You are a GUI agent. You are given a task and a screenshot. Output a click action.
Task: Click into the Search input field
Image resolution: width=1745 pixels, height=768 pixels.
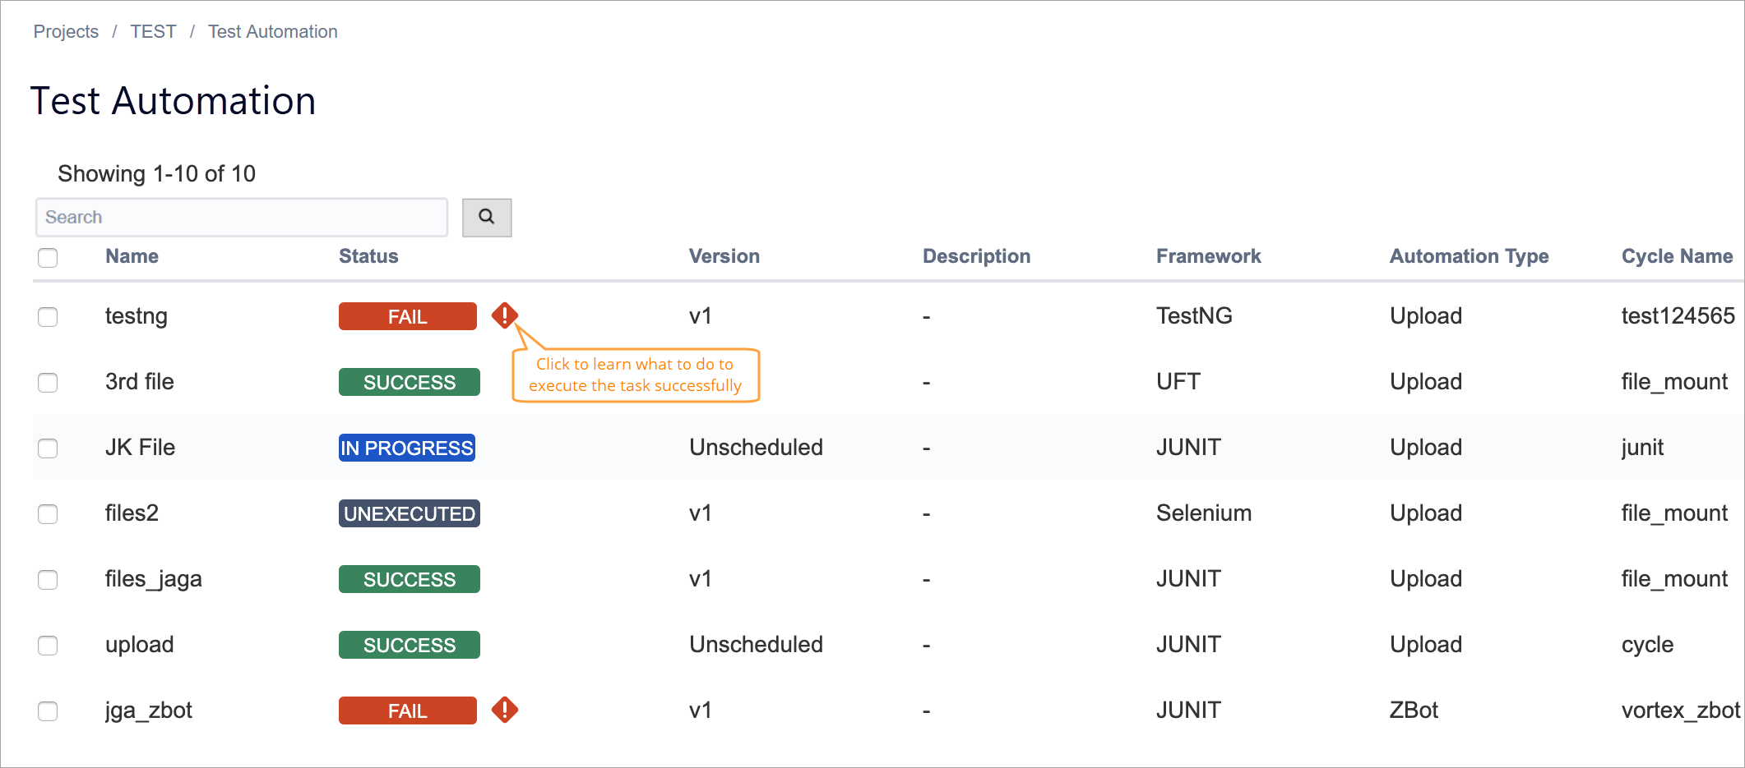coord(241,218)
